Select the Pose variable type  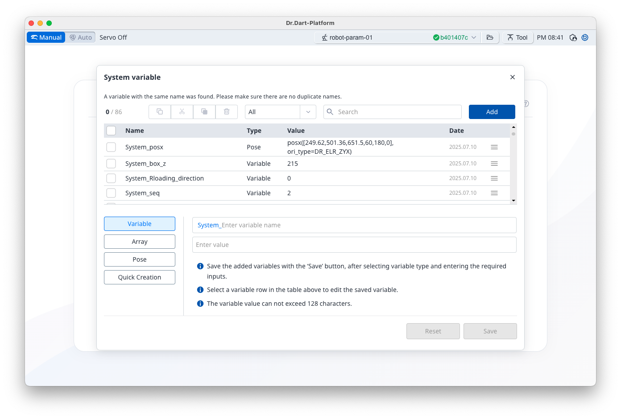[x=140, y=259]
